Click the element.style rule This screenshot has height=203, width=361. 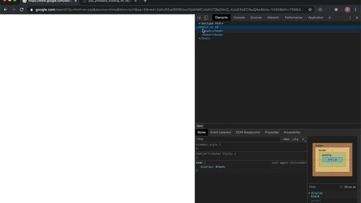click(208, 145)
